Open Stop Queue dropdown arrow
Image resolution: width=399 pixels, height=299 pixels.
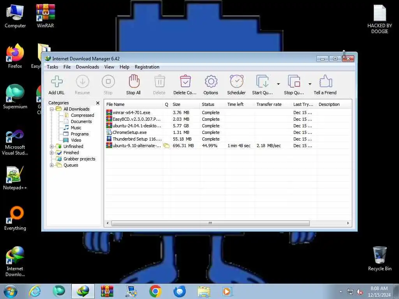point(310,84)
